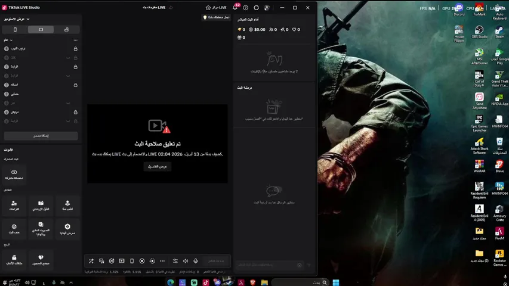Open NVIDIA App desktop shortcut
This screenshot has width=509, height=286.
[x=499, y=100]
